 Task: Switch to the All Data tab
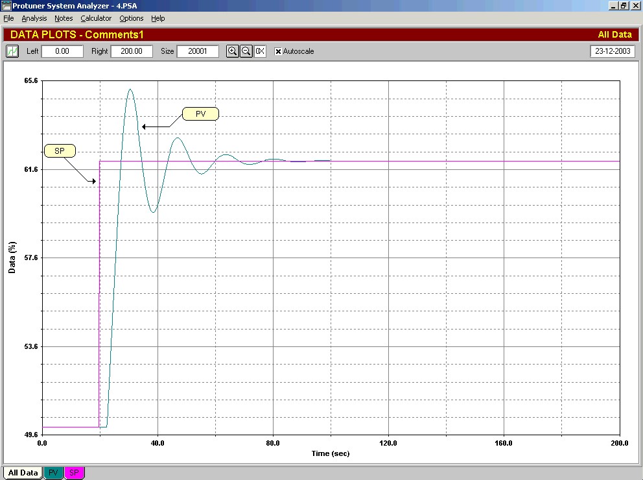tap(23, 473)
